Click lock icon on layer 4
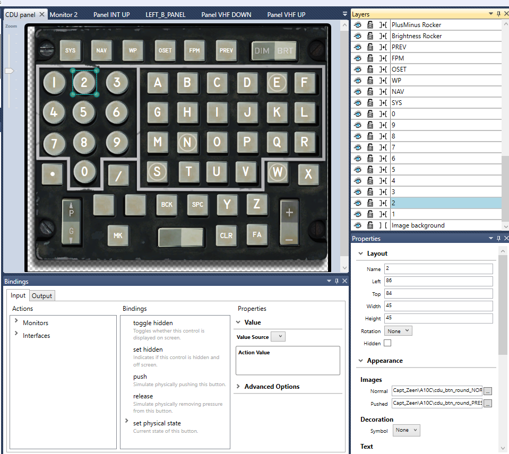 click(370, 181)
